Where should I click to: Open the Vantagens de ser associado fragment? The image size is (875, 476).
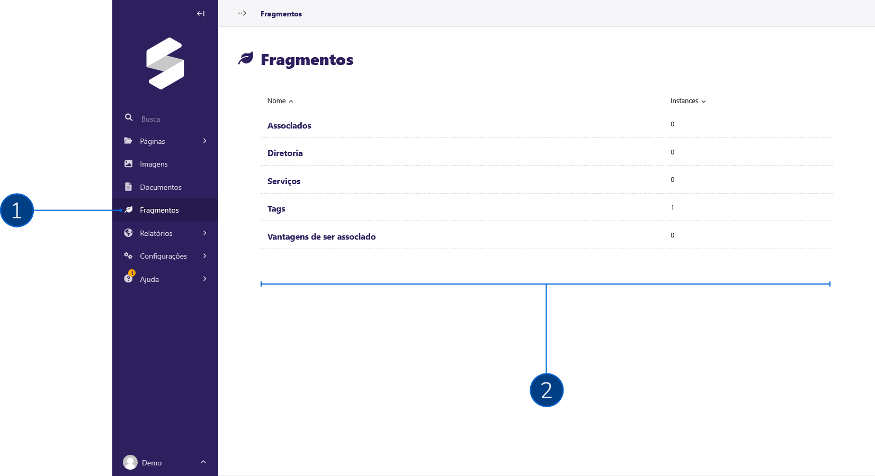pyautogui.click(x=322, y=236)
